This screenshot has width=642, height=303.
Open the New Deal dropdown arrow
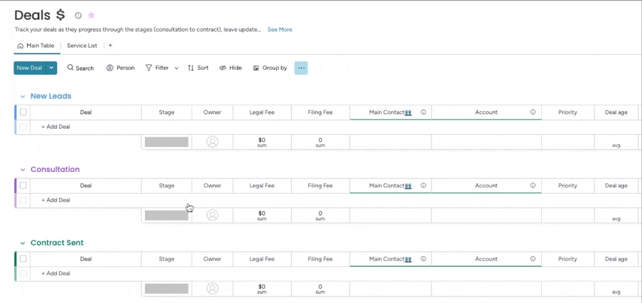pyautogui.click(x=51, y=68)
